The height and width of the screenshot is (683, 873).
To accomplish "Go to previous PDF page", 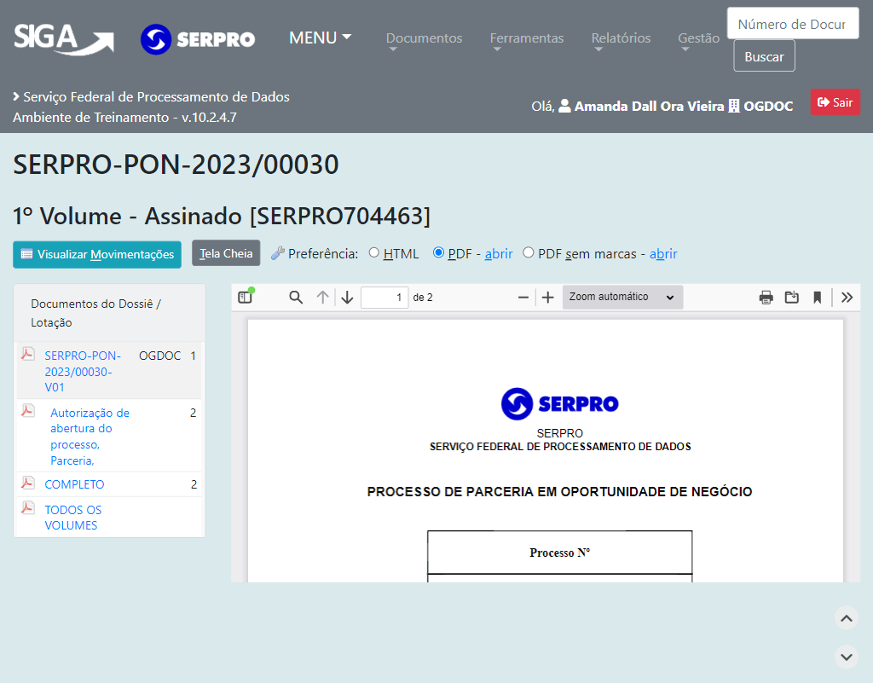I will click(322, 298).
